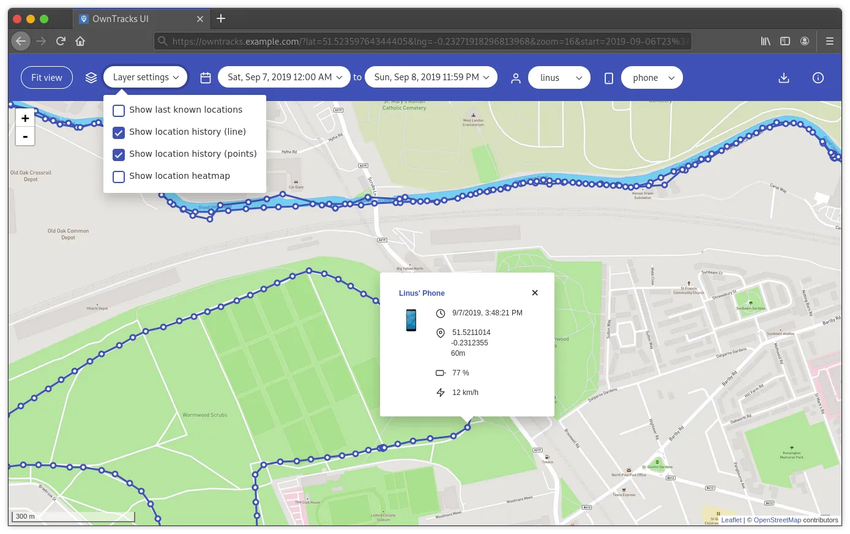Image resolution: width=850 pixels, height=534 pixels.
Task: Download the location data via the download icon
Action: (x=784, y=78)
